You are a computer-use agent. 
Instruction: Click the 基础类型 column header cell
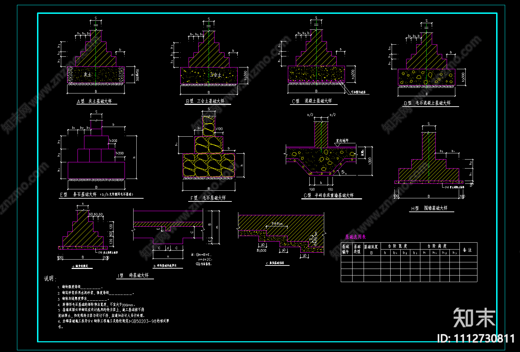[x=357, y=249]
